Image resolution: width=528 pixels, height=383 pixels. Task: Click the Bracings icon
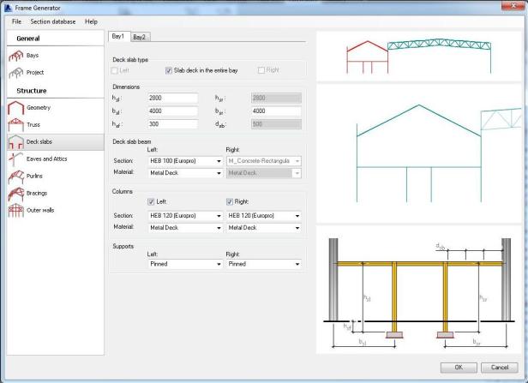coord(16,193)
